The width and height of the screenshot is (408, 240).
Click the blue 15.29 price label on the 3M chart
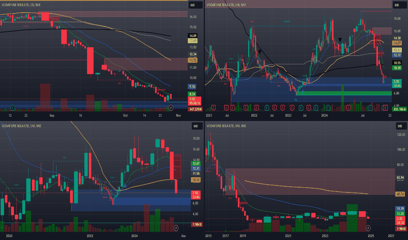pyautogui.click(x=400, y=208)
